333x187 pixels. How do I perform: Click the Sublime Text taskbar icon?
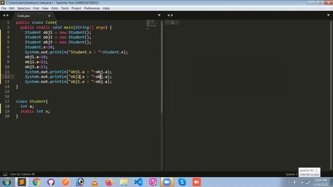pyautogui.click(x=22, y=182)
